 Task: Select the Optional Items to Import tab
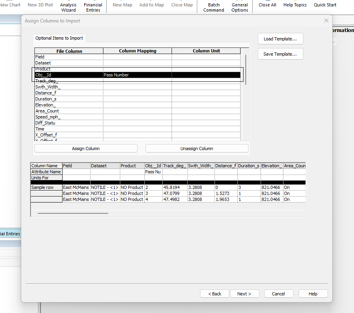tap(59, 38)
